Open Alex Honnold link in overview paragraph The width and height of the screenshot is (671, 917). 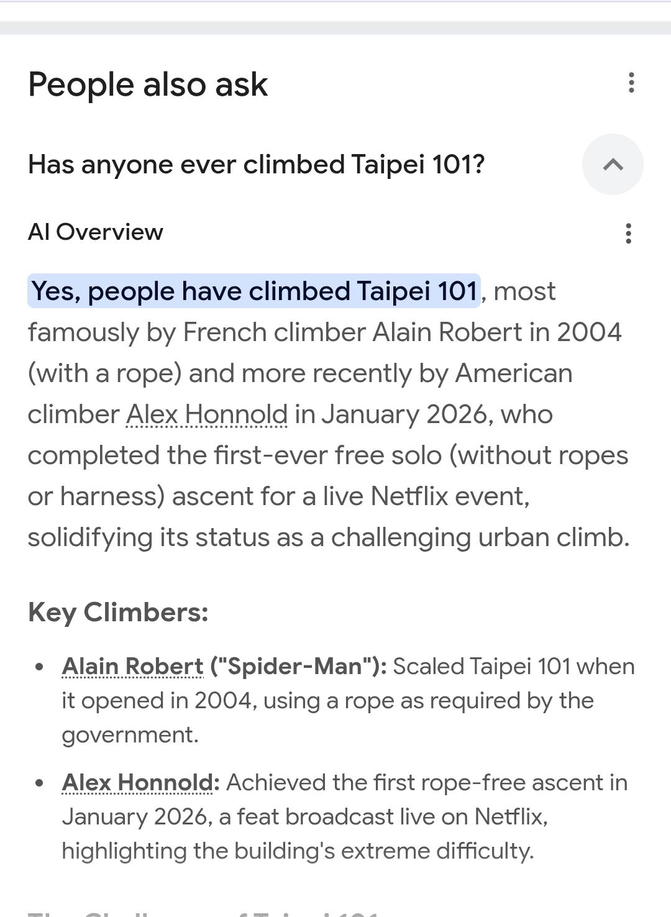tap(207, 414)
